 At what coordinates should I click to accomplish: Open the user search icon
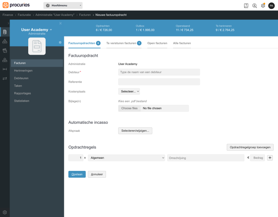pyautogui.click(x=255, y=6)
